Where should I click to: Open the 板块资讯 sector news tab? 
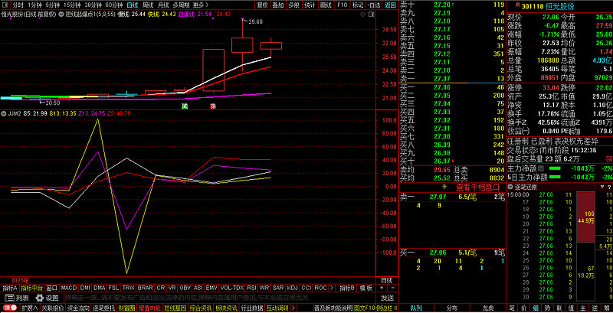coord(225,308)
